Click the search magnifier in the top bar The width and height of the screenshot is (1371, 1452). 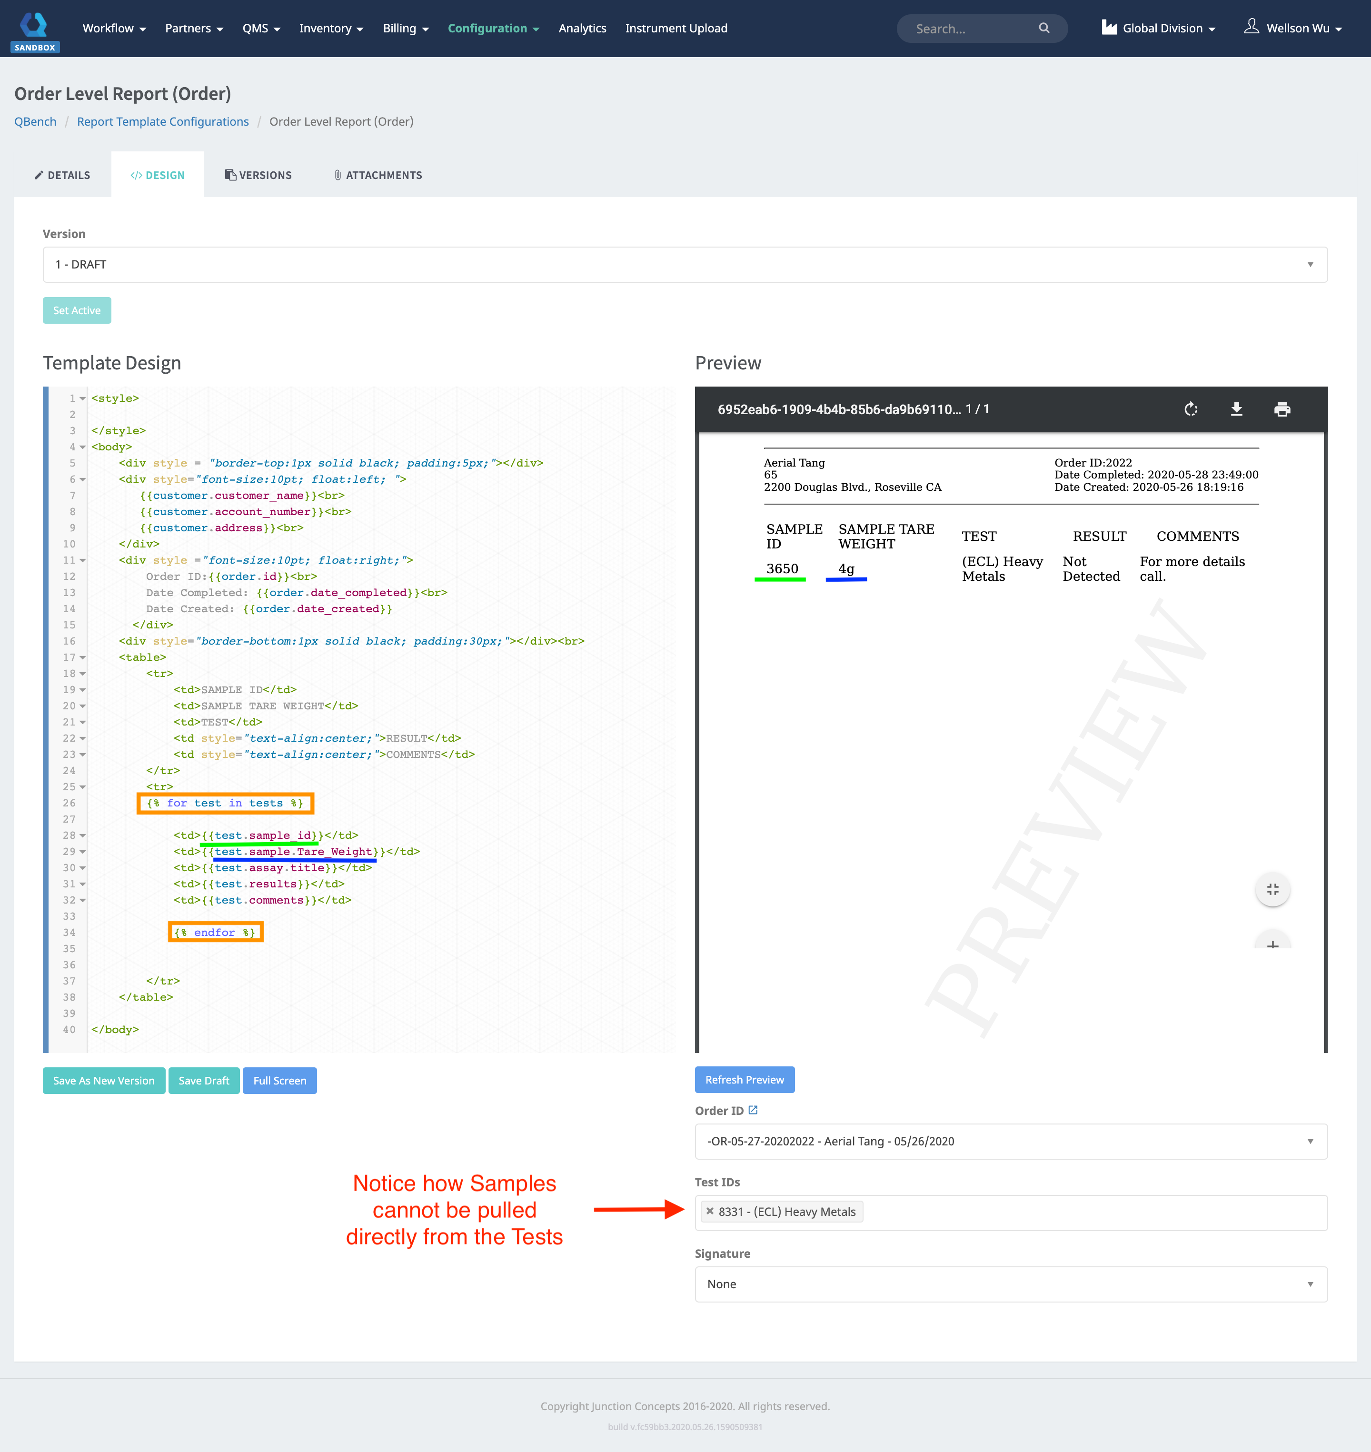1044,29
